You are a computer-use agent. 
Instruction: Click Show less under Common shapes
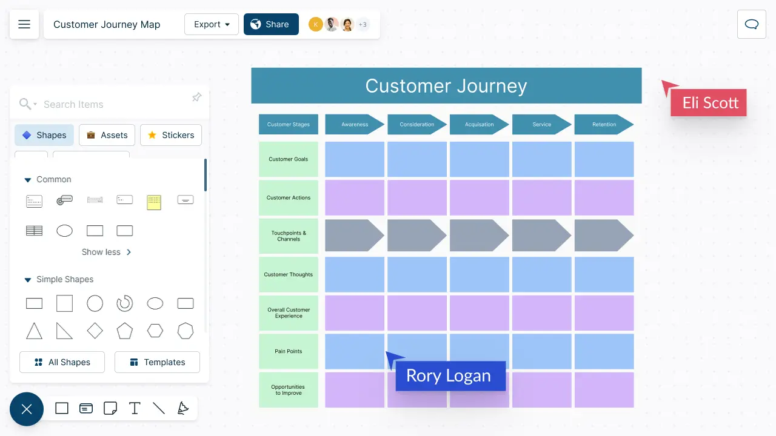tap(107, 252)
